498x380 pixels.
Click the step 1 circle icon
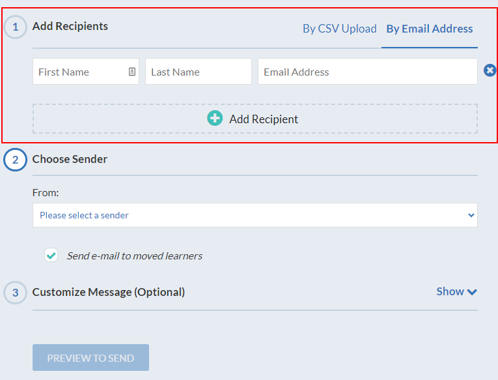click(x=15, y=27)
